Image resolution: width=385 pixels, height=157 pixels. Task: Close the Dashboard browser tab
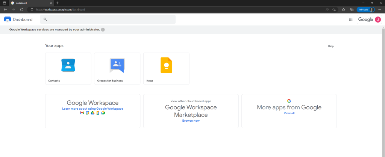(x=51, y=3)
